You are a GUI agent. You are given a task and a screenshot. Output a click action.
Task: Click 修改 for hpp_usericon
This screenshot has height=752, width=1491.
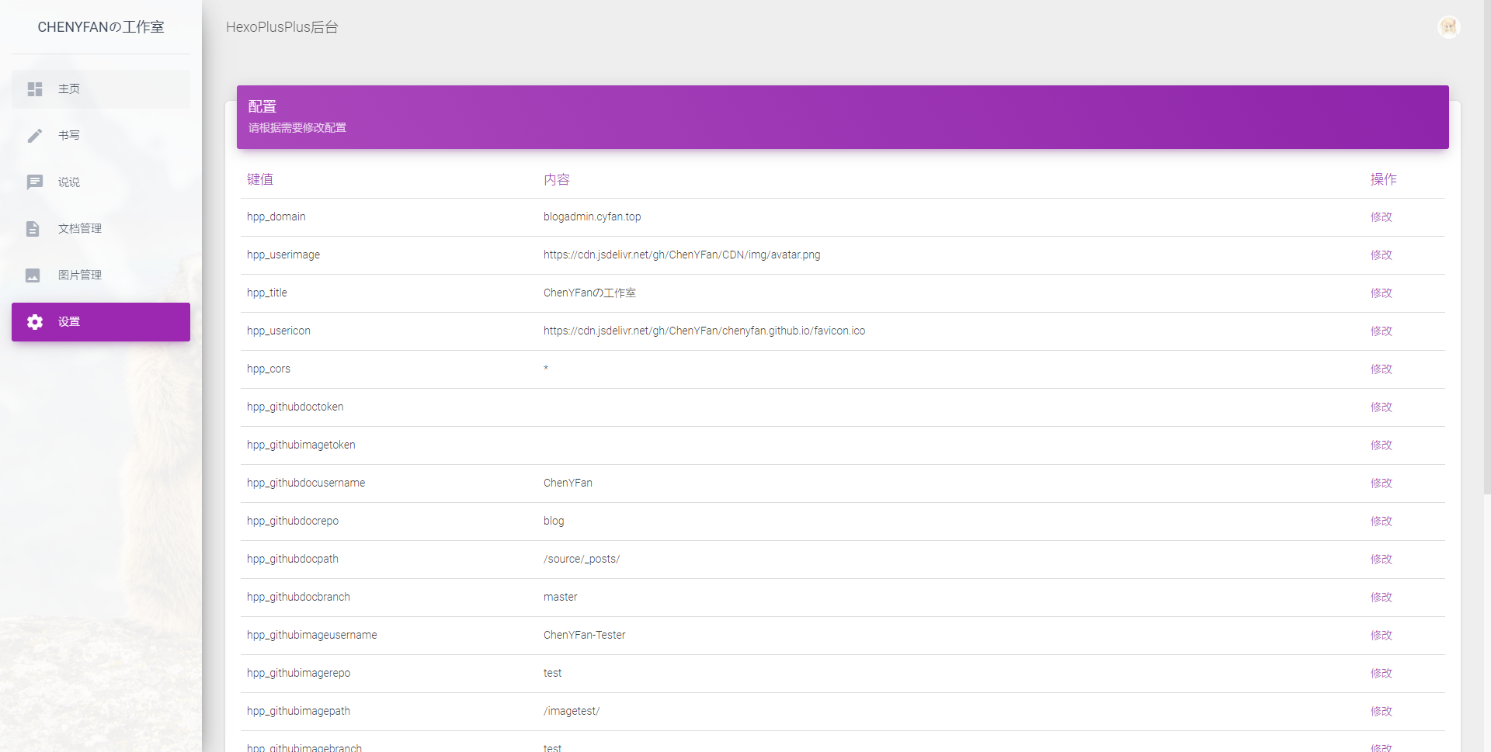1381,331
